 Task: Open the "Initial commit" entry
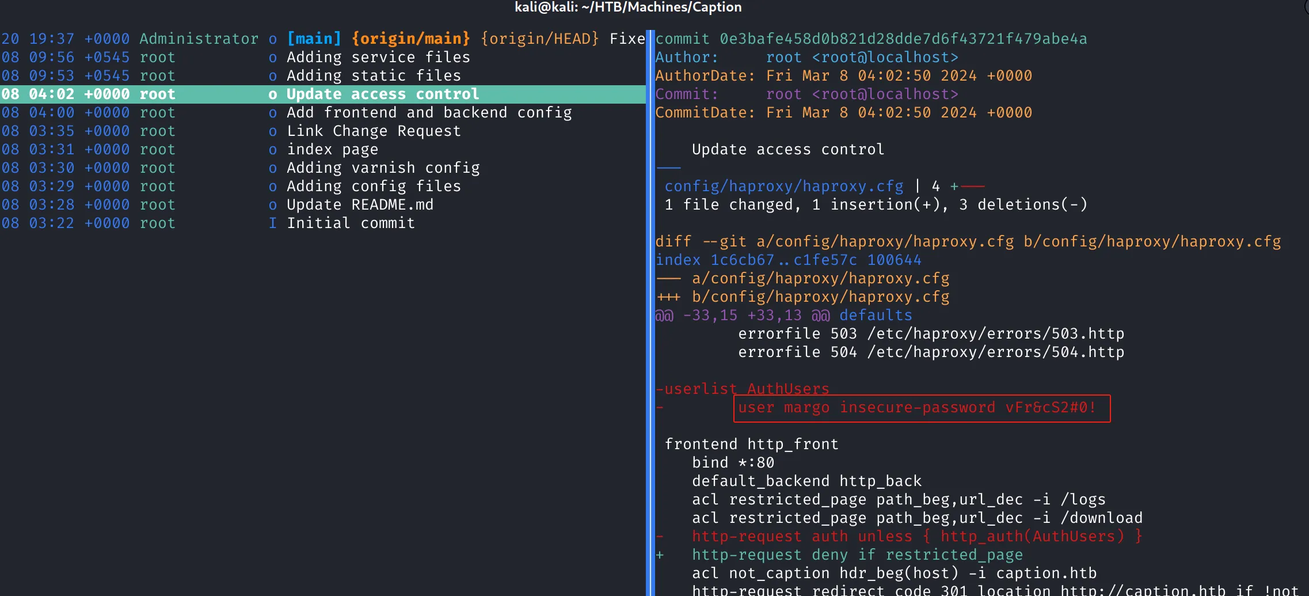click(322, 223)
